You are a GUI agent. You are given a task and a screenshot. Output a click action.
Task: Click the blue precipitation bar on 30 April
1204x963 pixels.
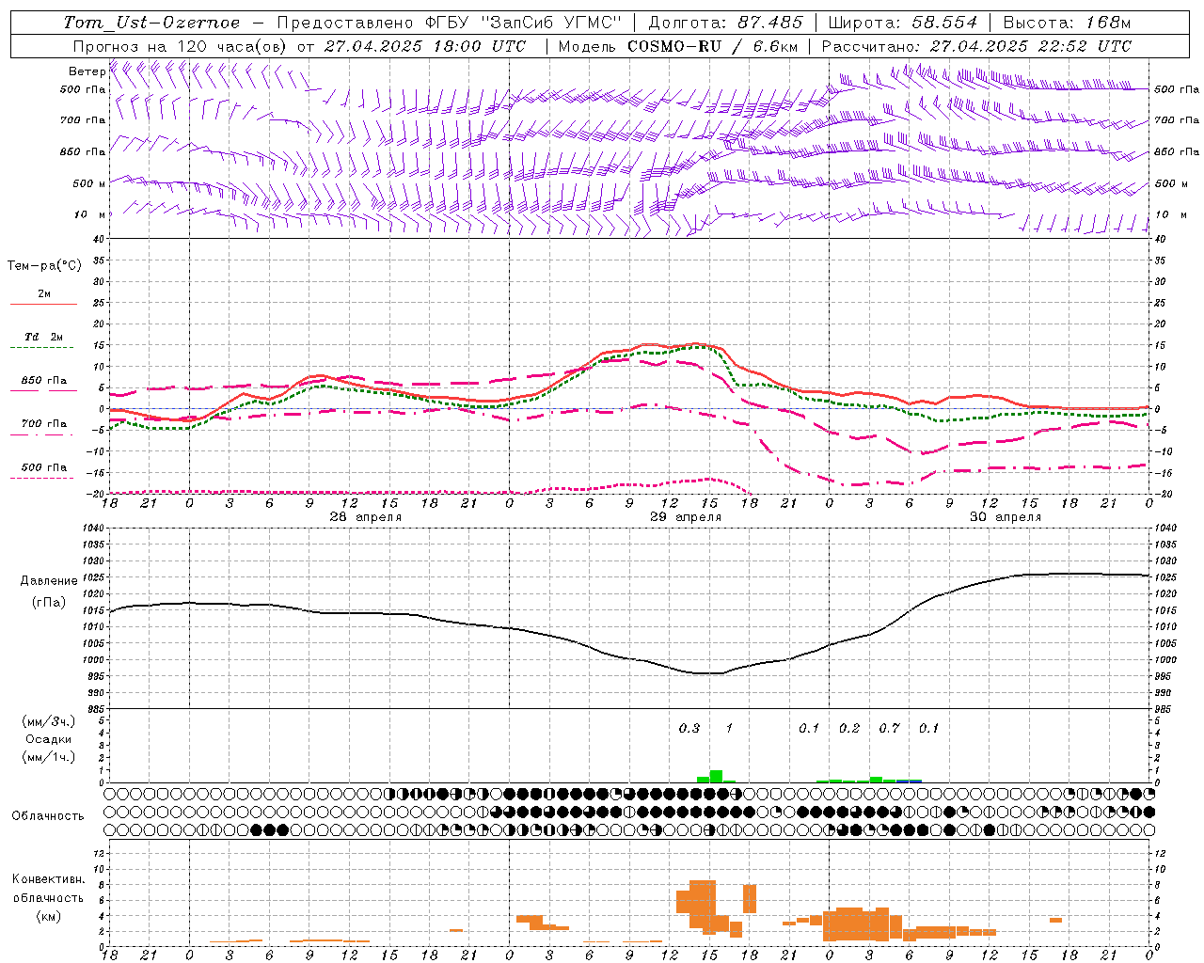pyautogui.click(x=910, y=781)
